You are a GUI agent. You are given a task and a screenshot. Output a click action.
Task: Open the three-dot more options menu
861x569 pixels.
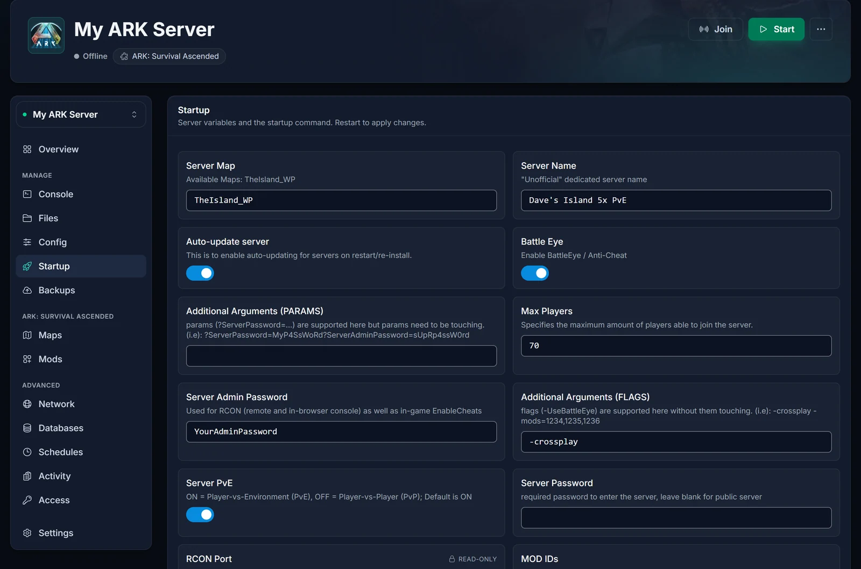click(x=821, y=29)
